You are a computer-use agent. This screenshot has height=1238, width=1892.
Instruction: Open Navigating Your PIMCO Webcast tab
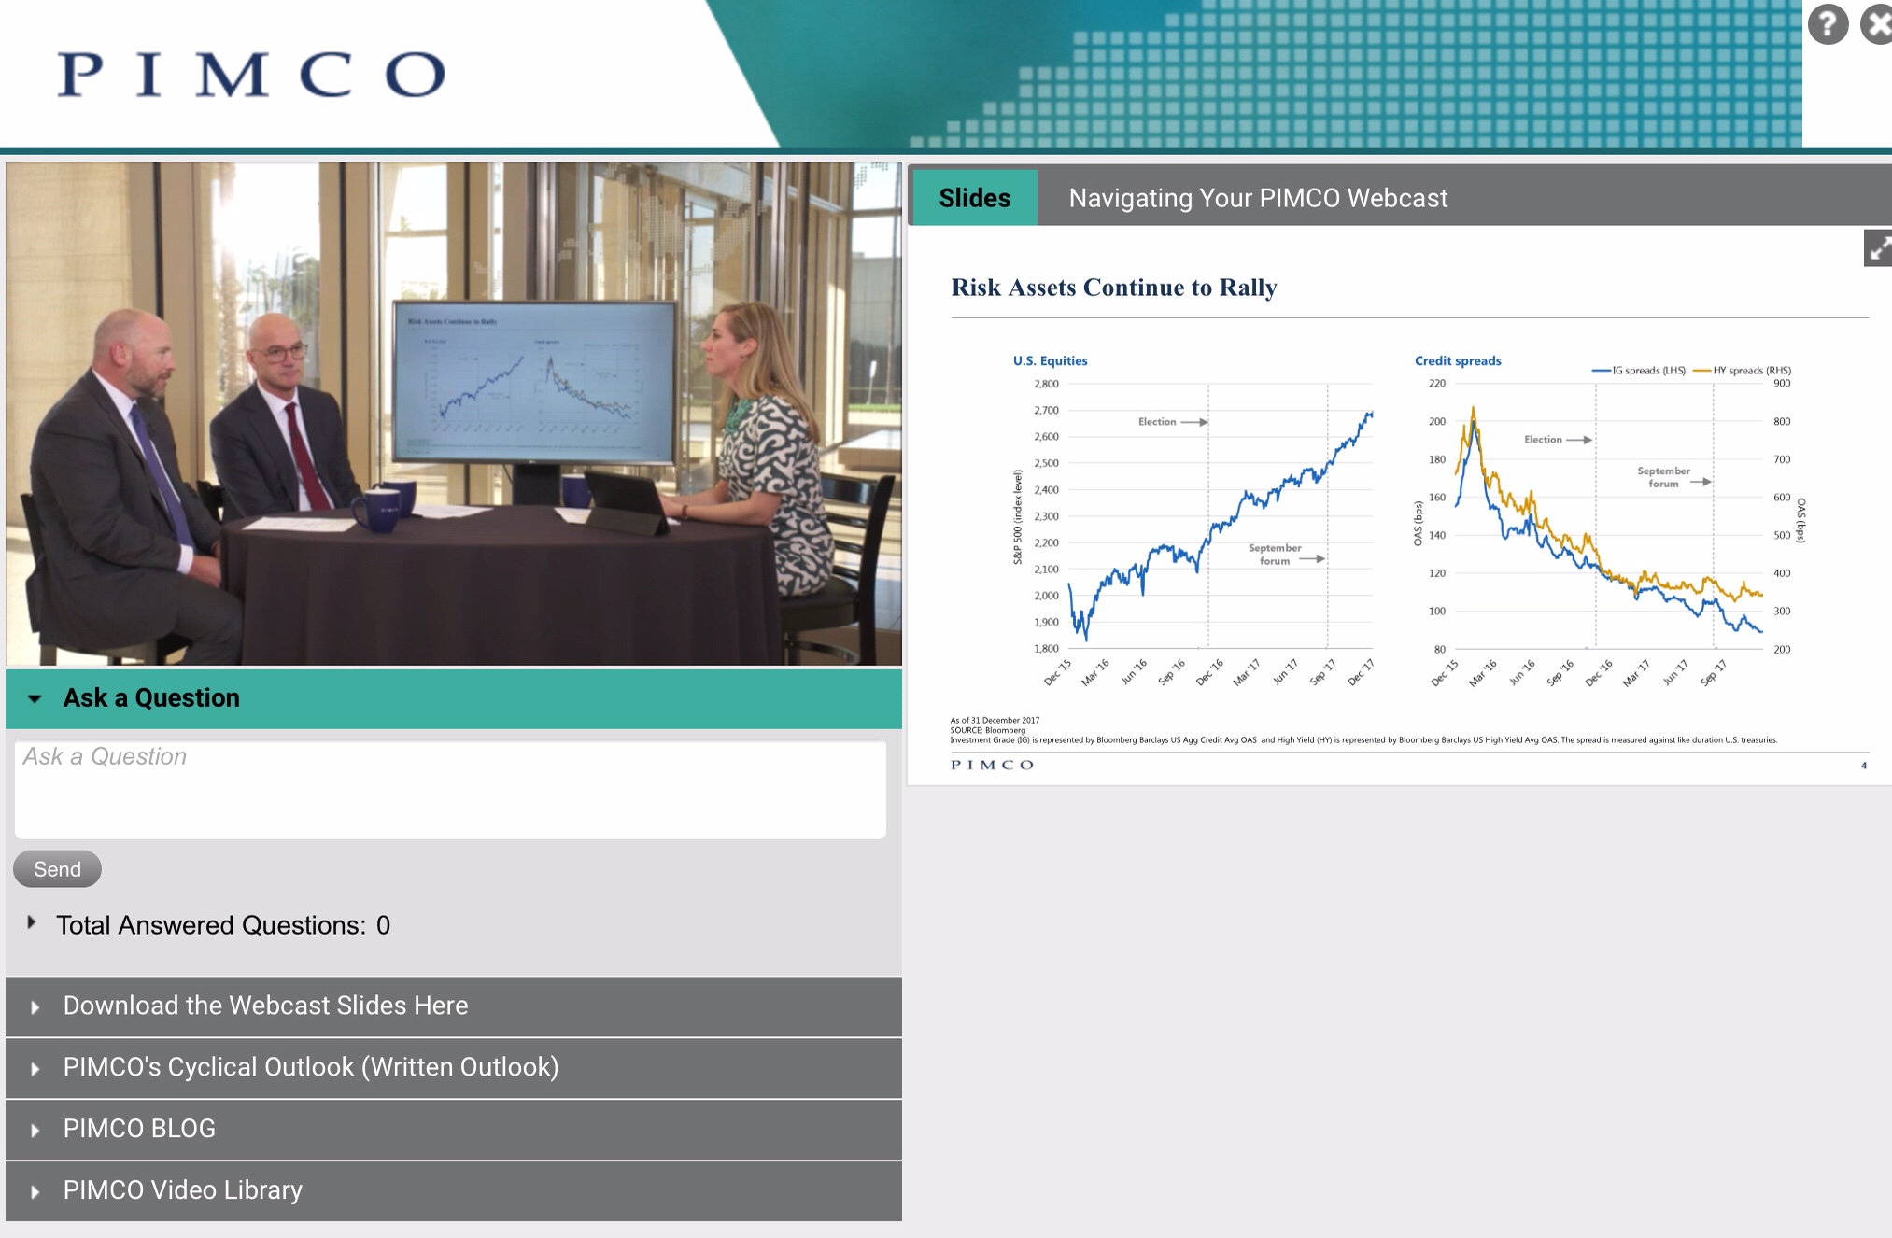click(x=1258, y=198)
